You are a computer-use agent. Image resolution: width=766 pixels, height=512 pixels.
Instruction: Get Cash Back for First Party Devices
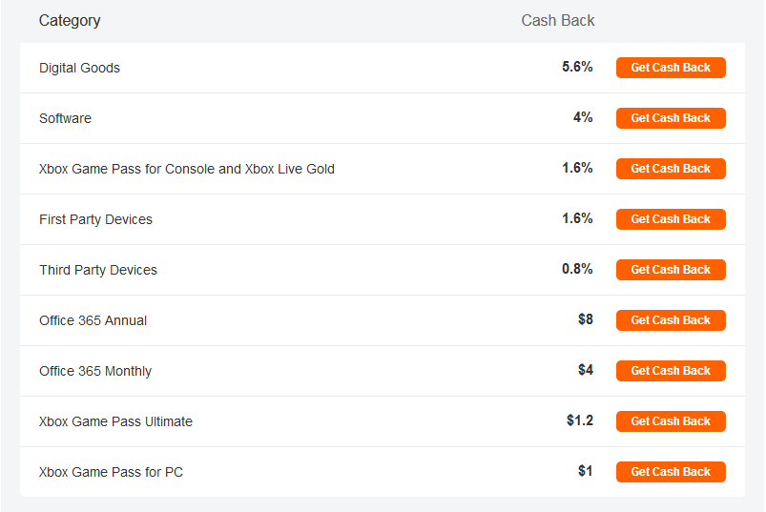click(x=671, y=219)
